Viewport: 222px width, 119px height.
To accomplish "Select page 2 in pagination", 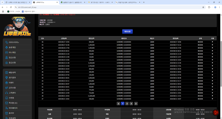I will 127,104.
